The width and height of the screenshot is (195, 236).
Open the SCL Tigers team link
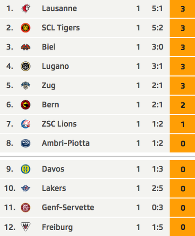[x=61, y=28]
